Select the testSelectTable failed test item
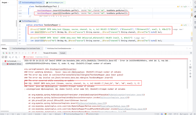Viewport: 196px width, 115px height. (11, 64)
